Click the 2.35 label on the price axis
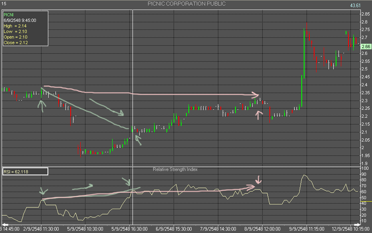 366,93
